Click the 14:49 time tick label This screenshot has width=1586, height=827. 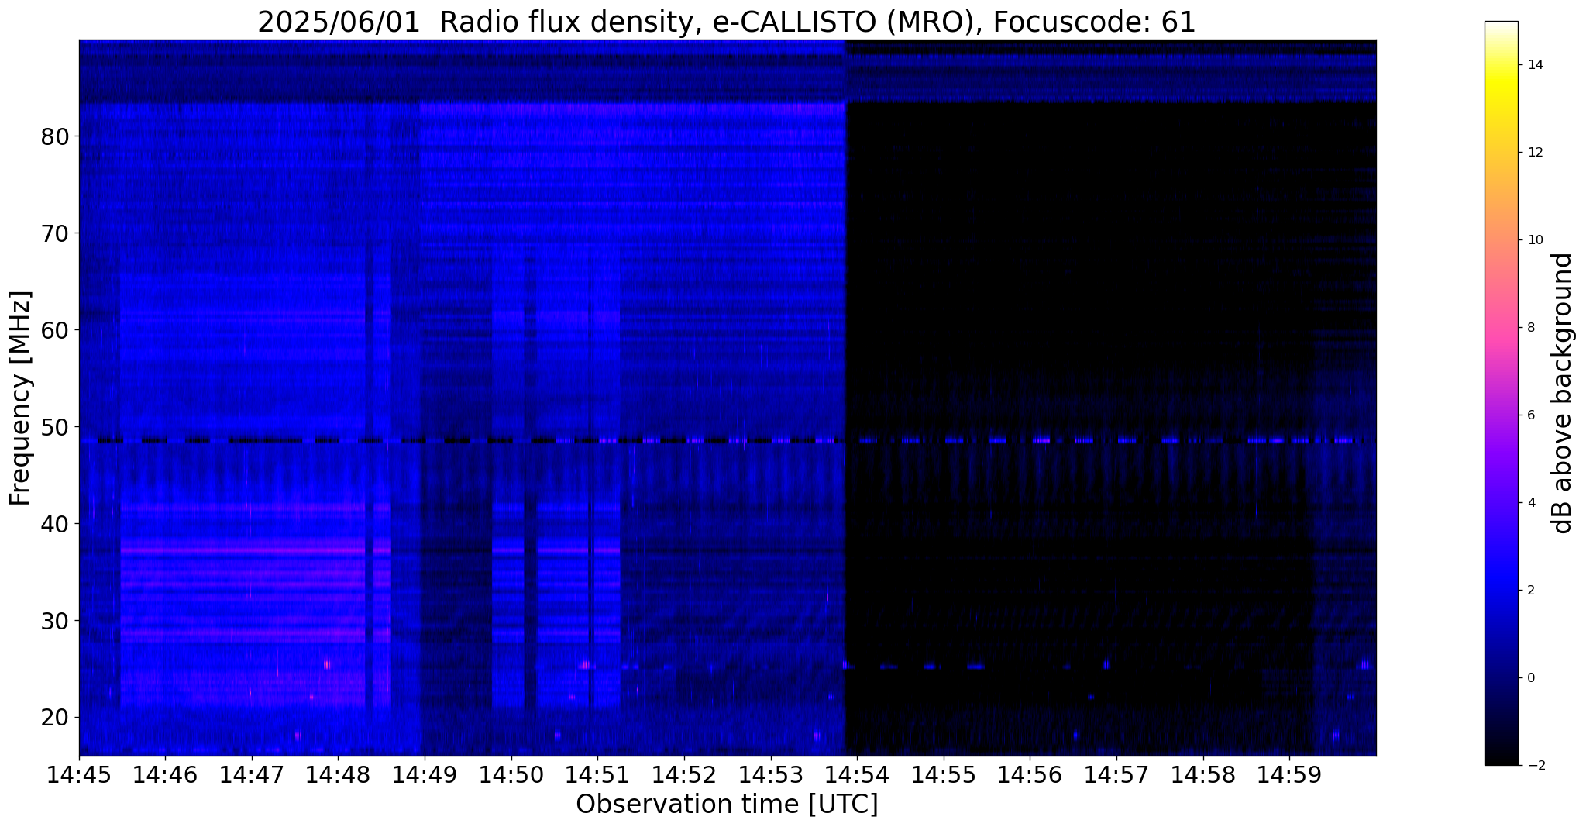click(x=425, y=775)
